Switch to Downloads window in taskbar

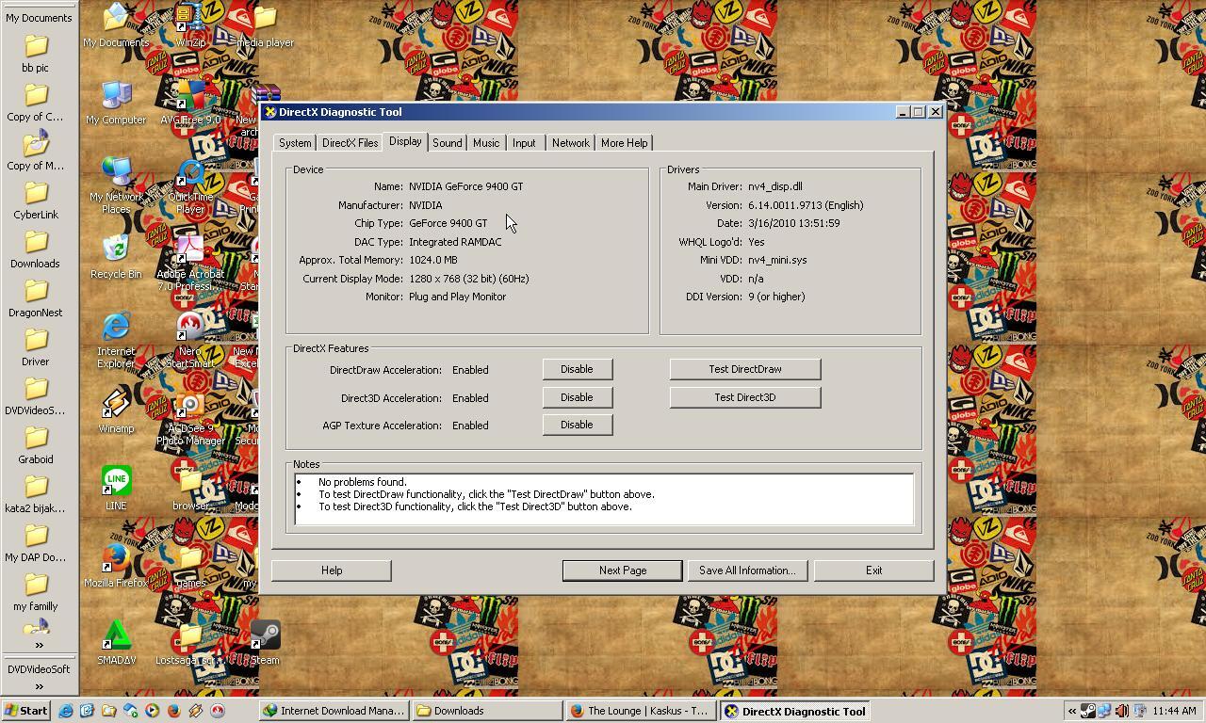click(x=487, y=711)
